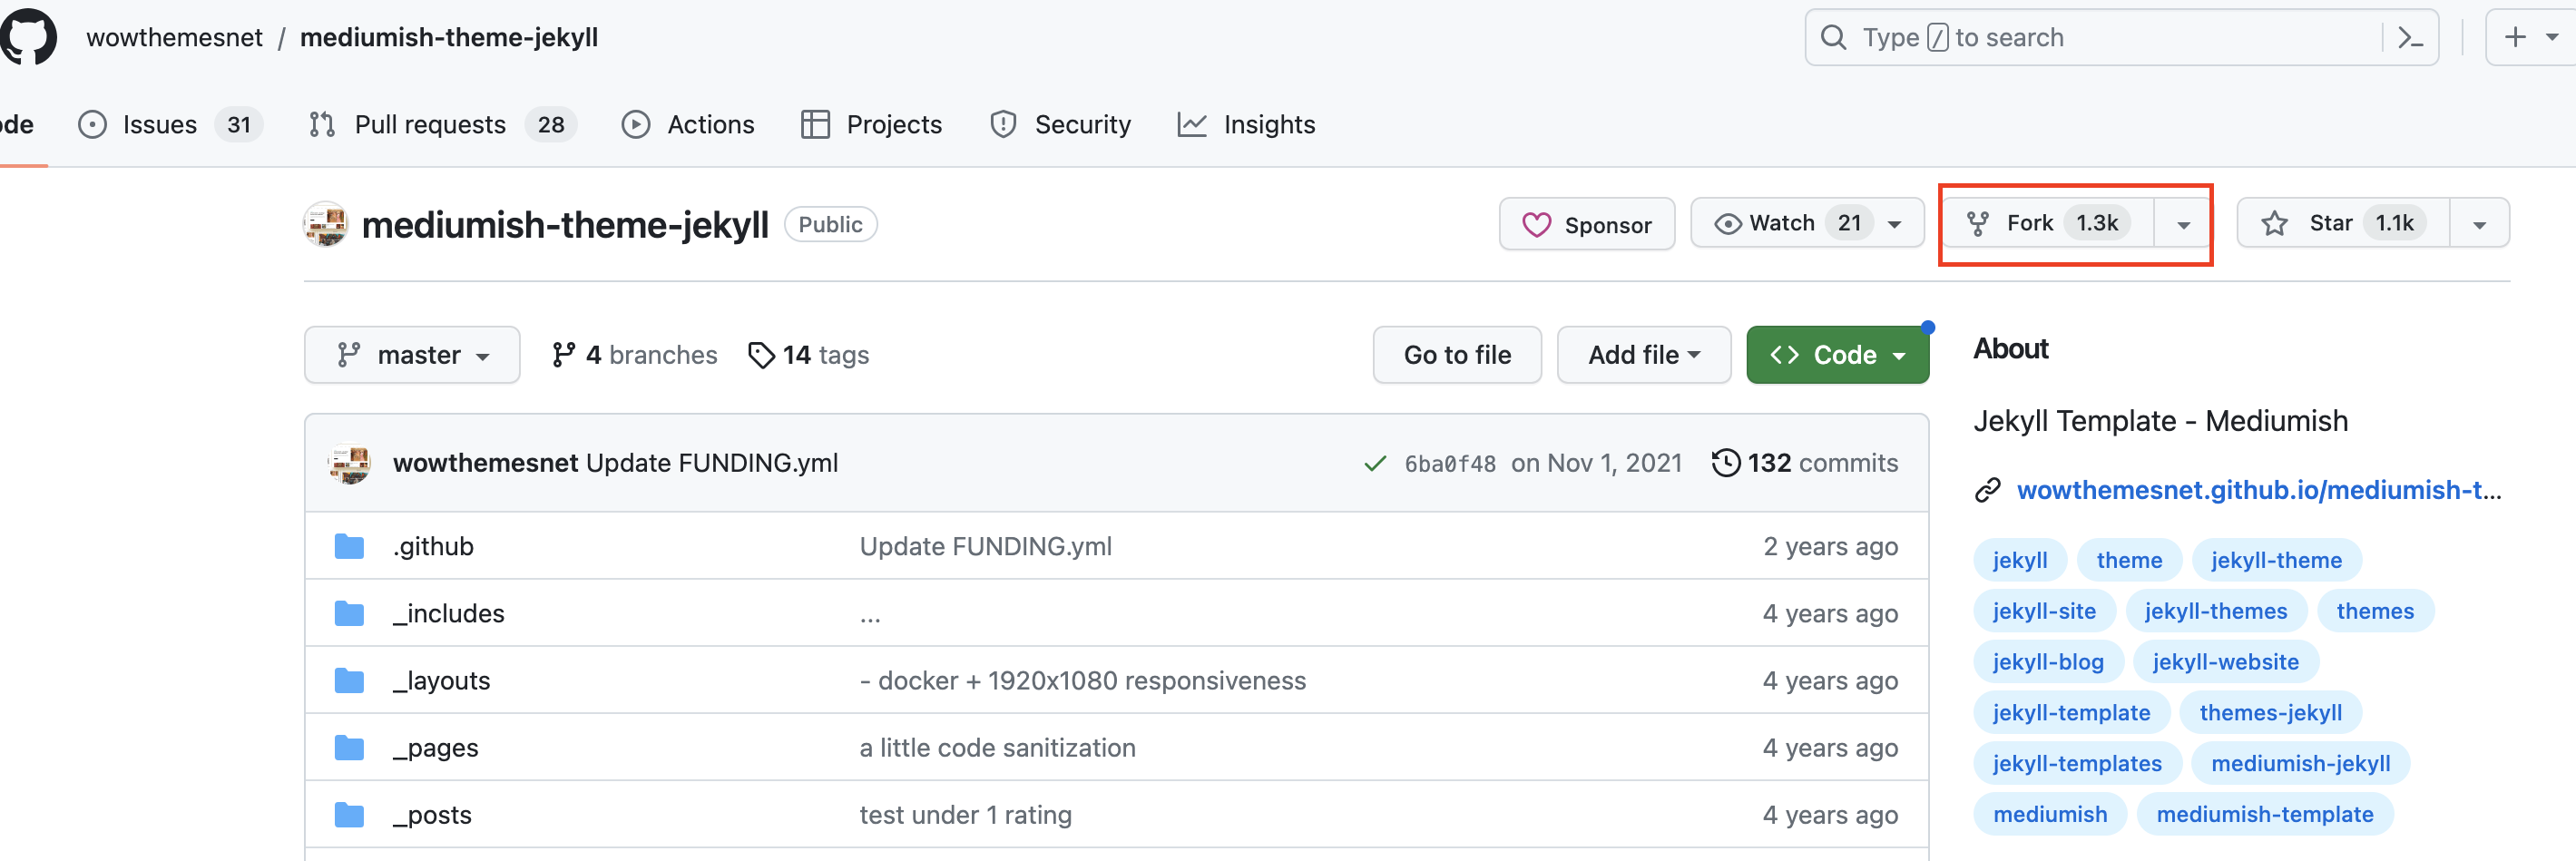View the 4 branches link

click(634, 355)
